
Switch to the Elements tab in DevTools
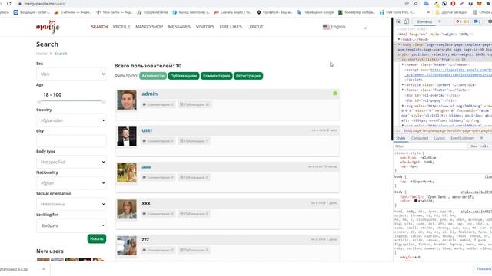pyautogui.click(x=424, y=21)
